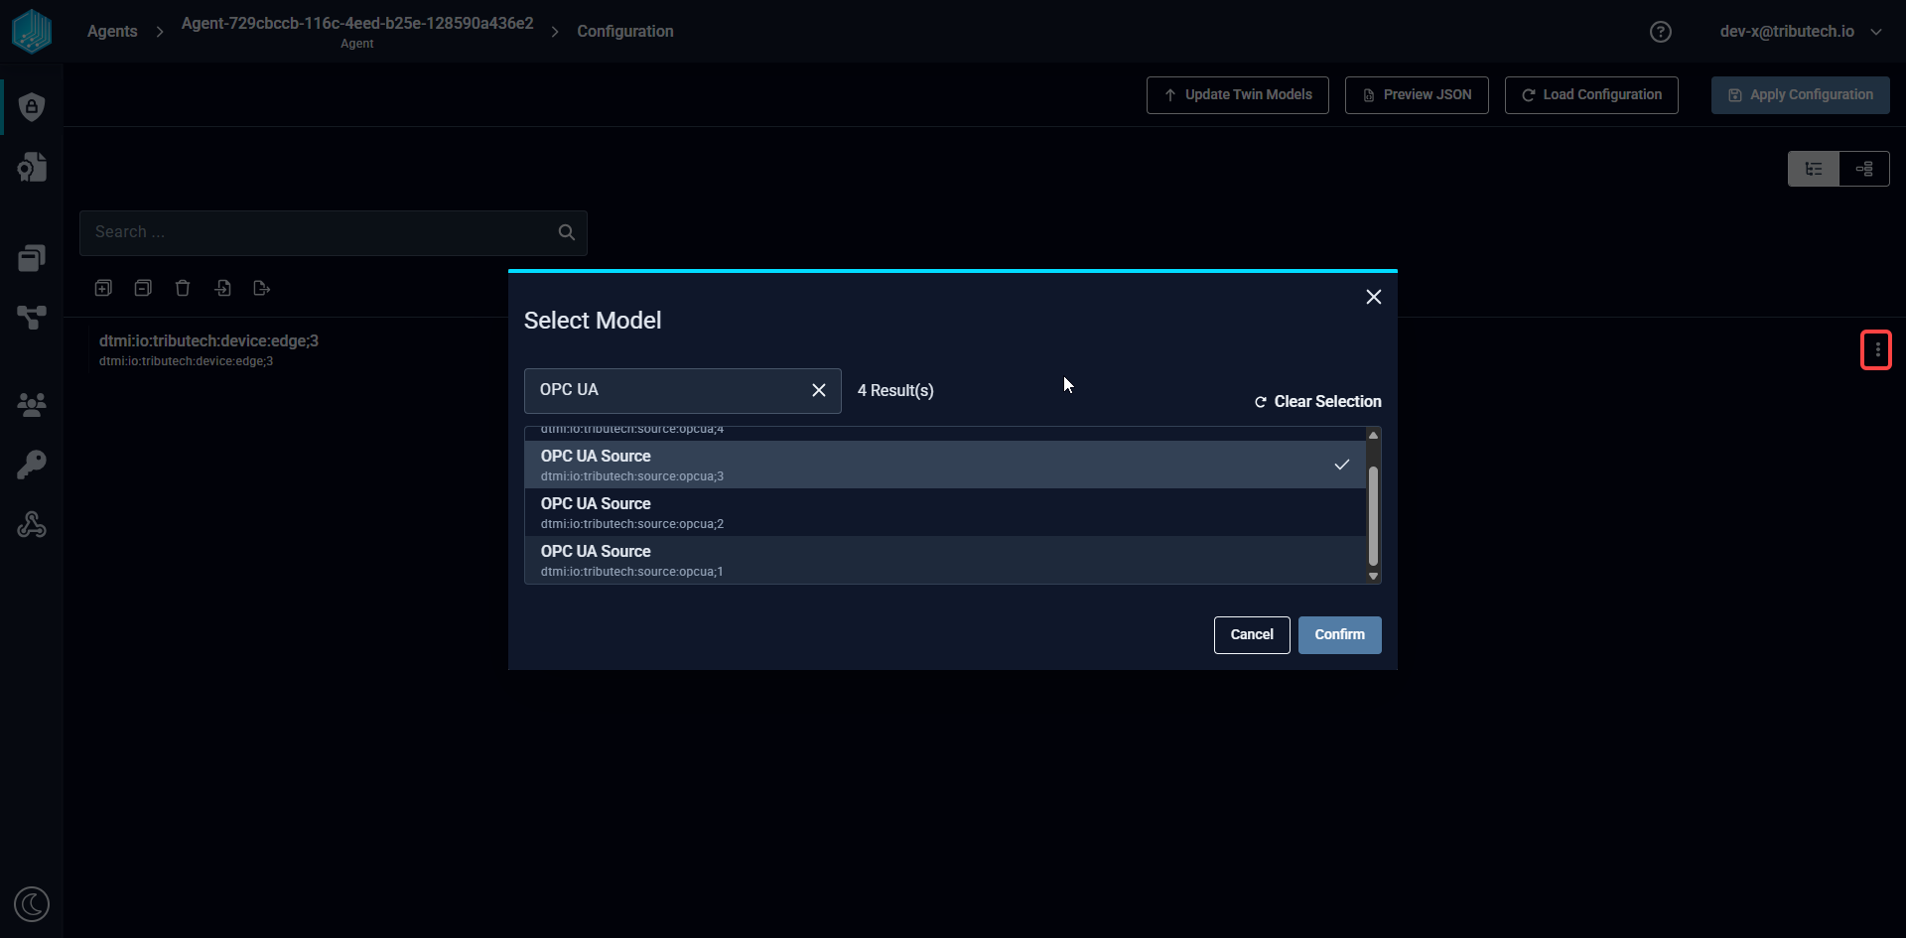Open the security shield sidebar icon
This screenshot has width=1906, height=938.
pos(32,106)
